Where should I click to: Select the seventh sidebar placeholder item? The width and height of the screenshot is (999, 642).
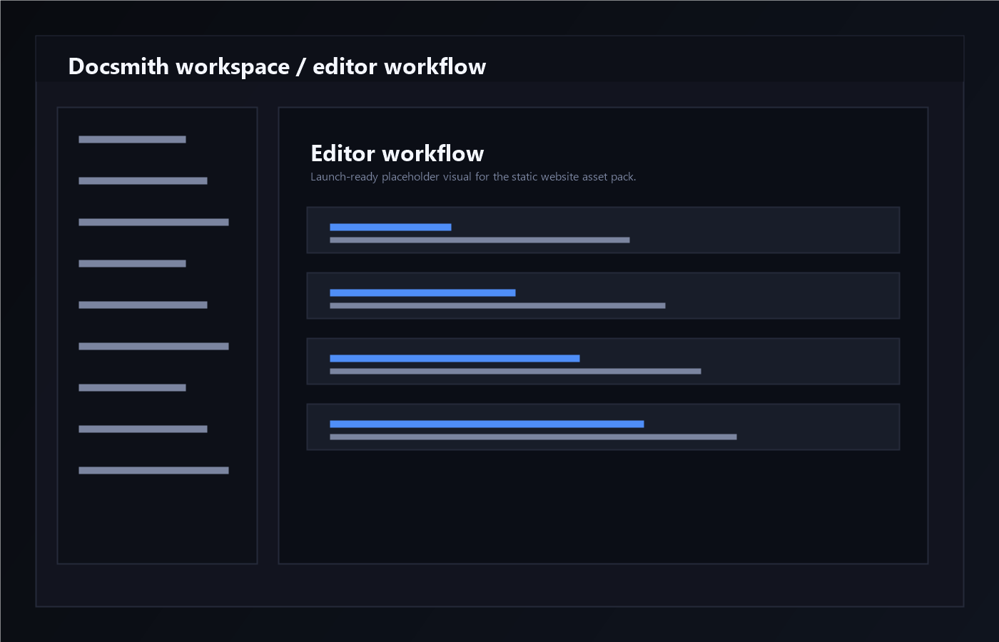(x=131, y=387)
